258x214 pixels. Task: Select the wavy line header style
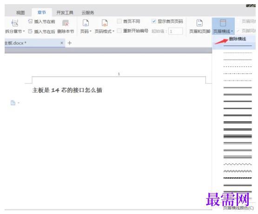point(238,164)
